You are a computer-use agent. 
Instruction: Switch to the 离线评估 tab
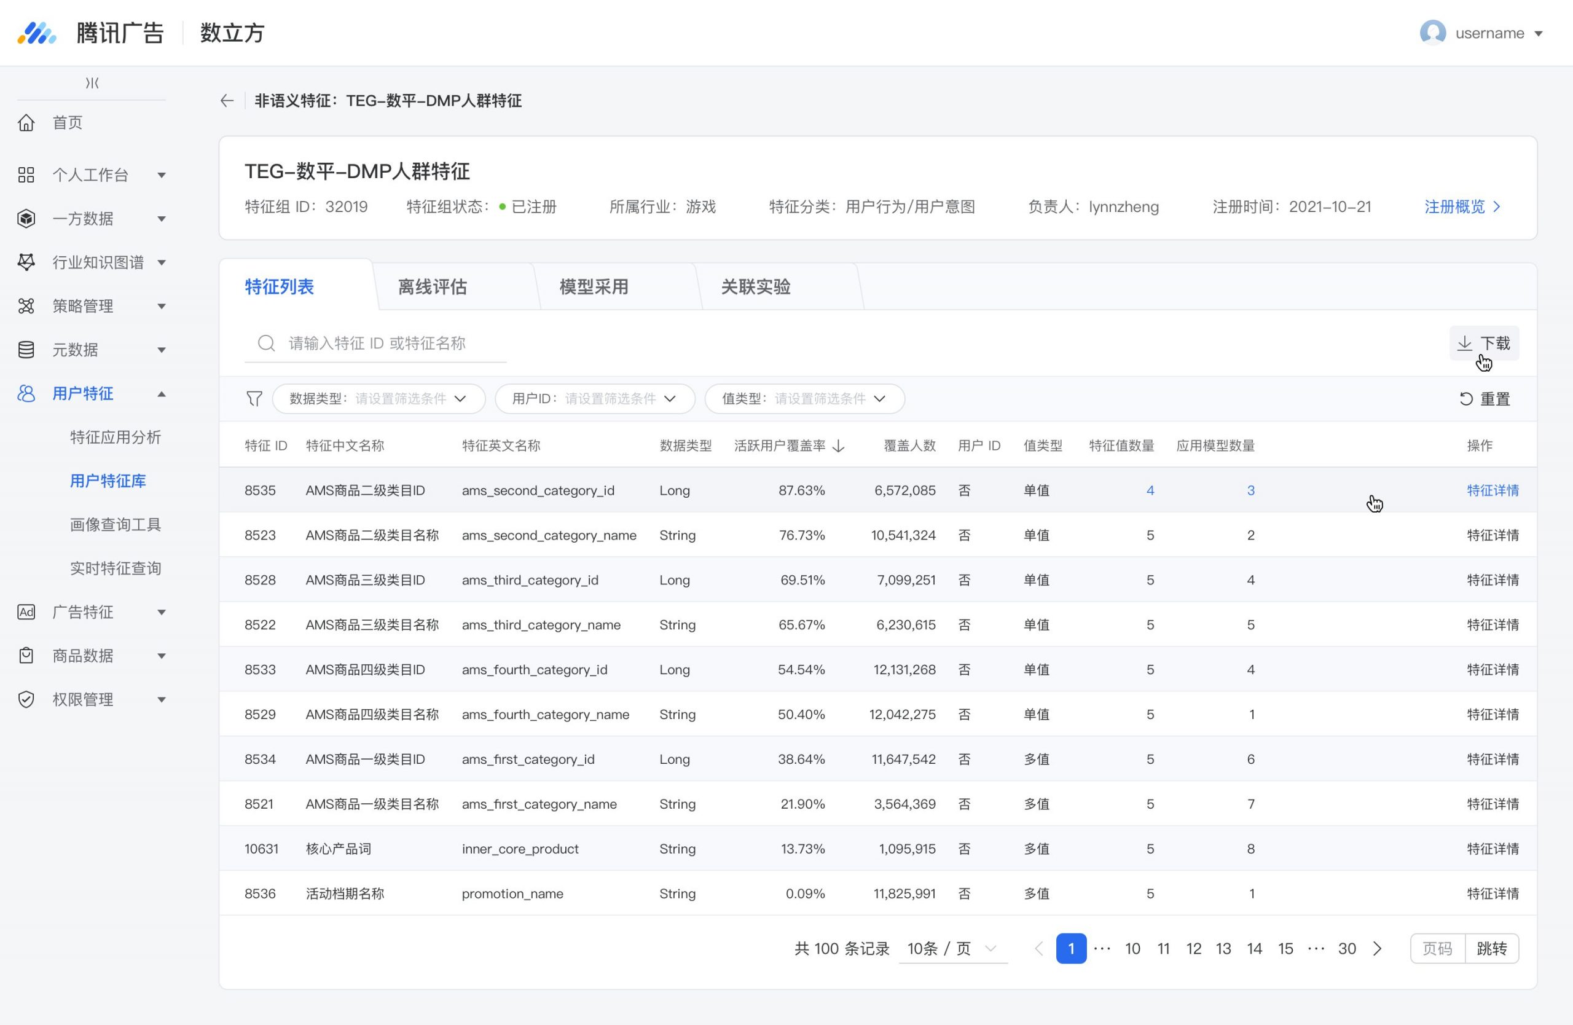tap(432, 287)
